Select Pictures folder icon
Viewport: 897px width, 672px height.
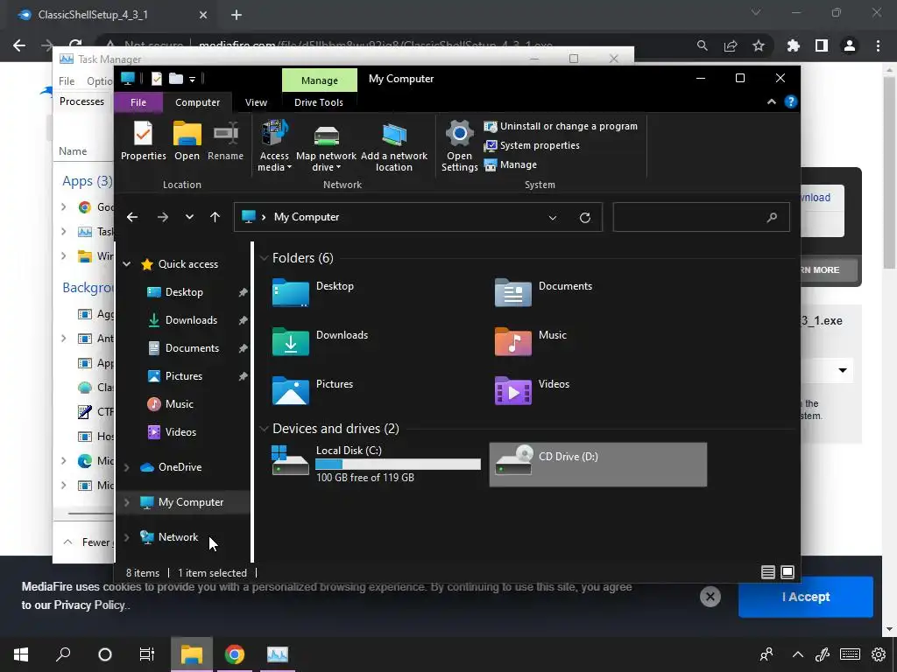tap(291, 390)
